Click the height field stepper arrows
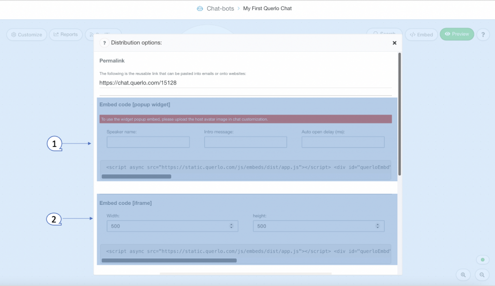The image size is (495, 286). (x=378, y=226)
